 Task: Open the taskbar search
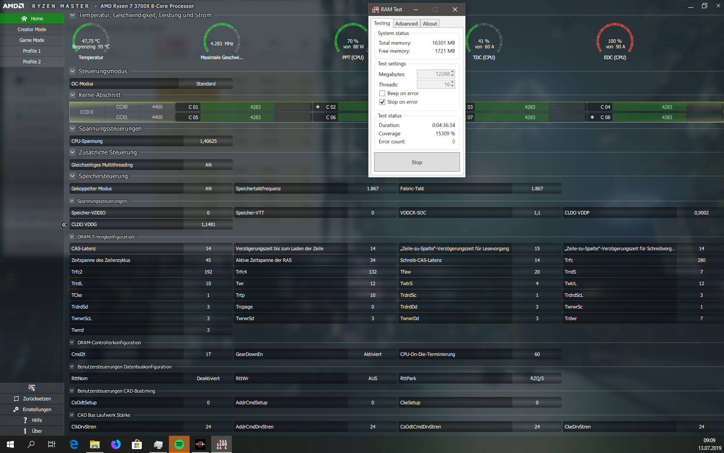pyautogui.click(x=31, y=444)
